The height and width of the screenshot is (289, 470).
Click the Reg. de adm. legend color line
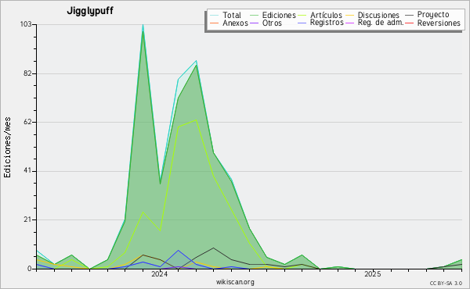click(x=350, y=23)
